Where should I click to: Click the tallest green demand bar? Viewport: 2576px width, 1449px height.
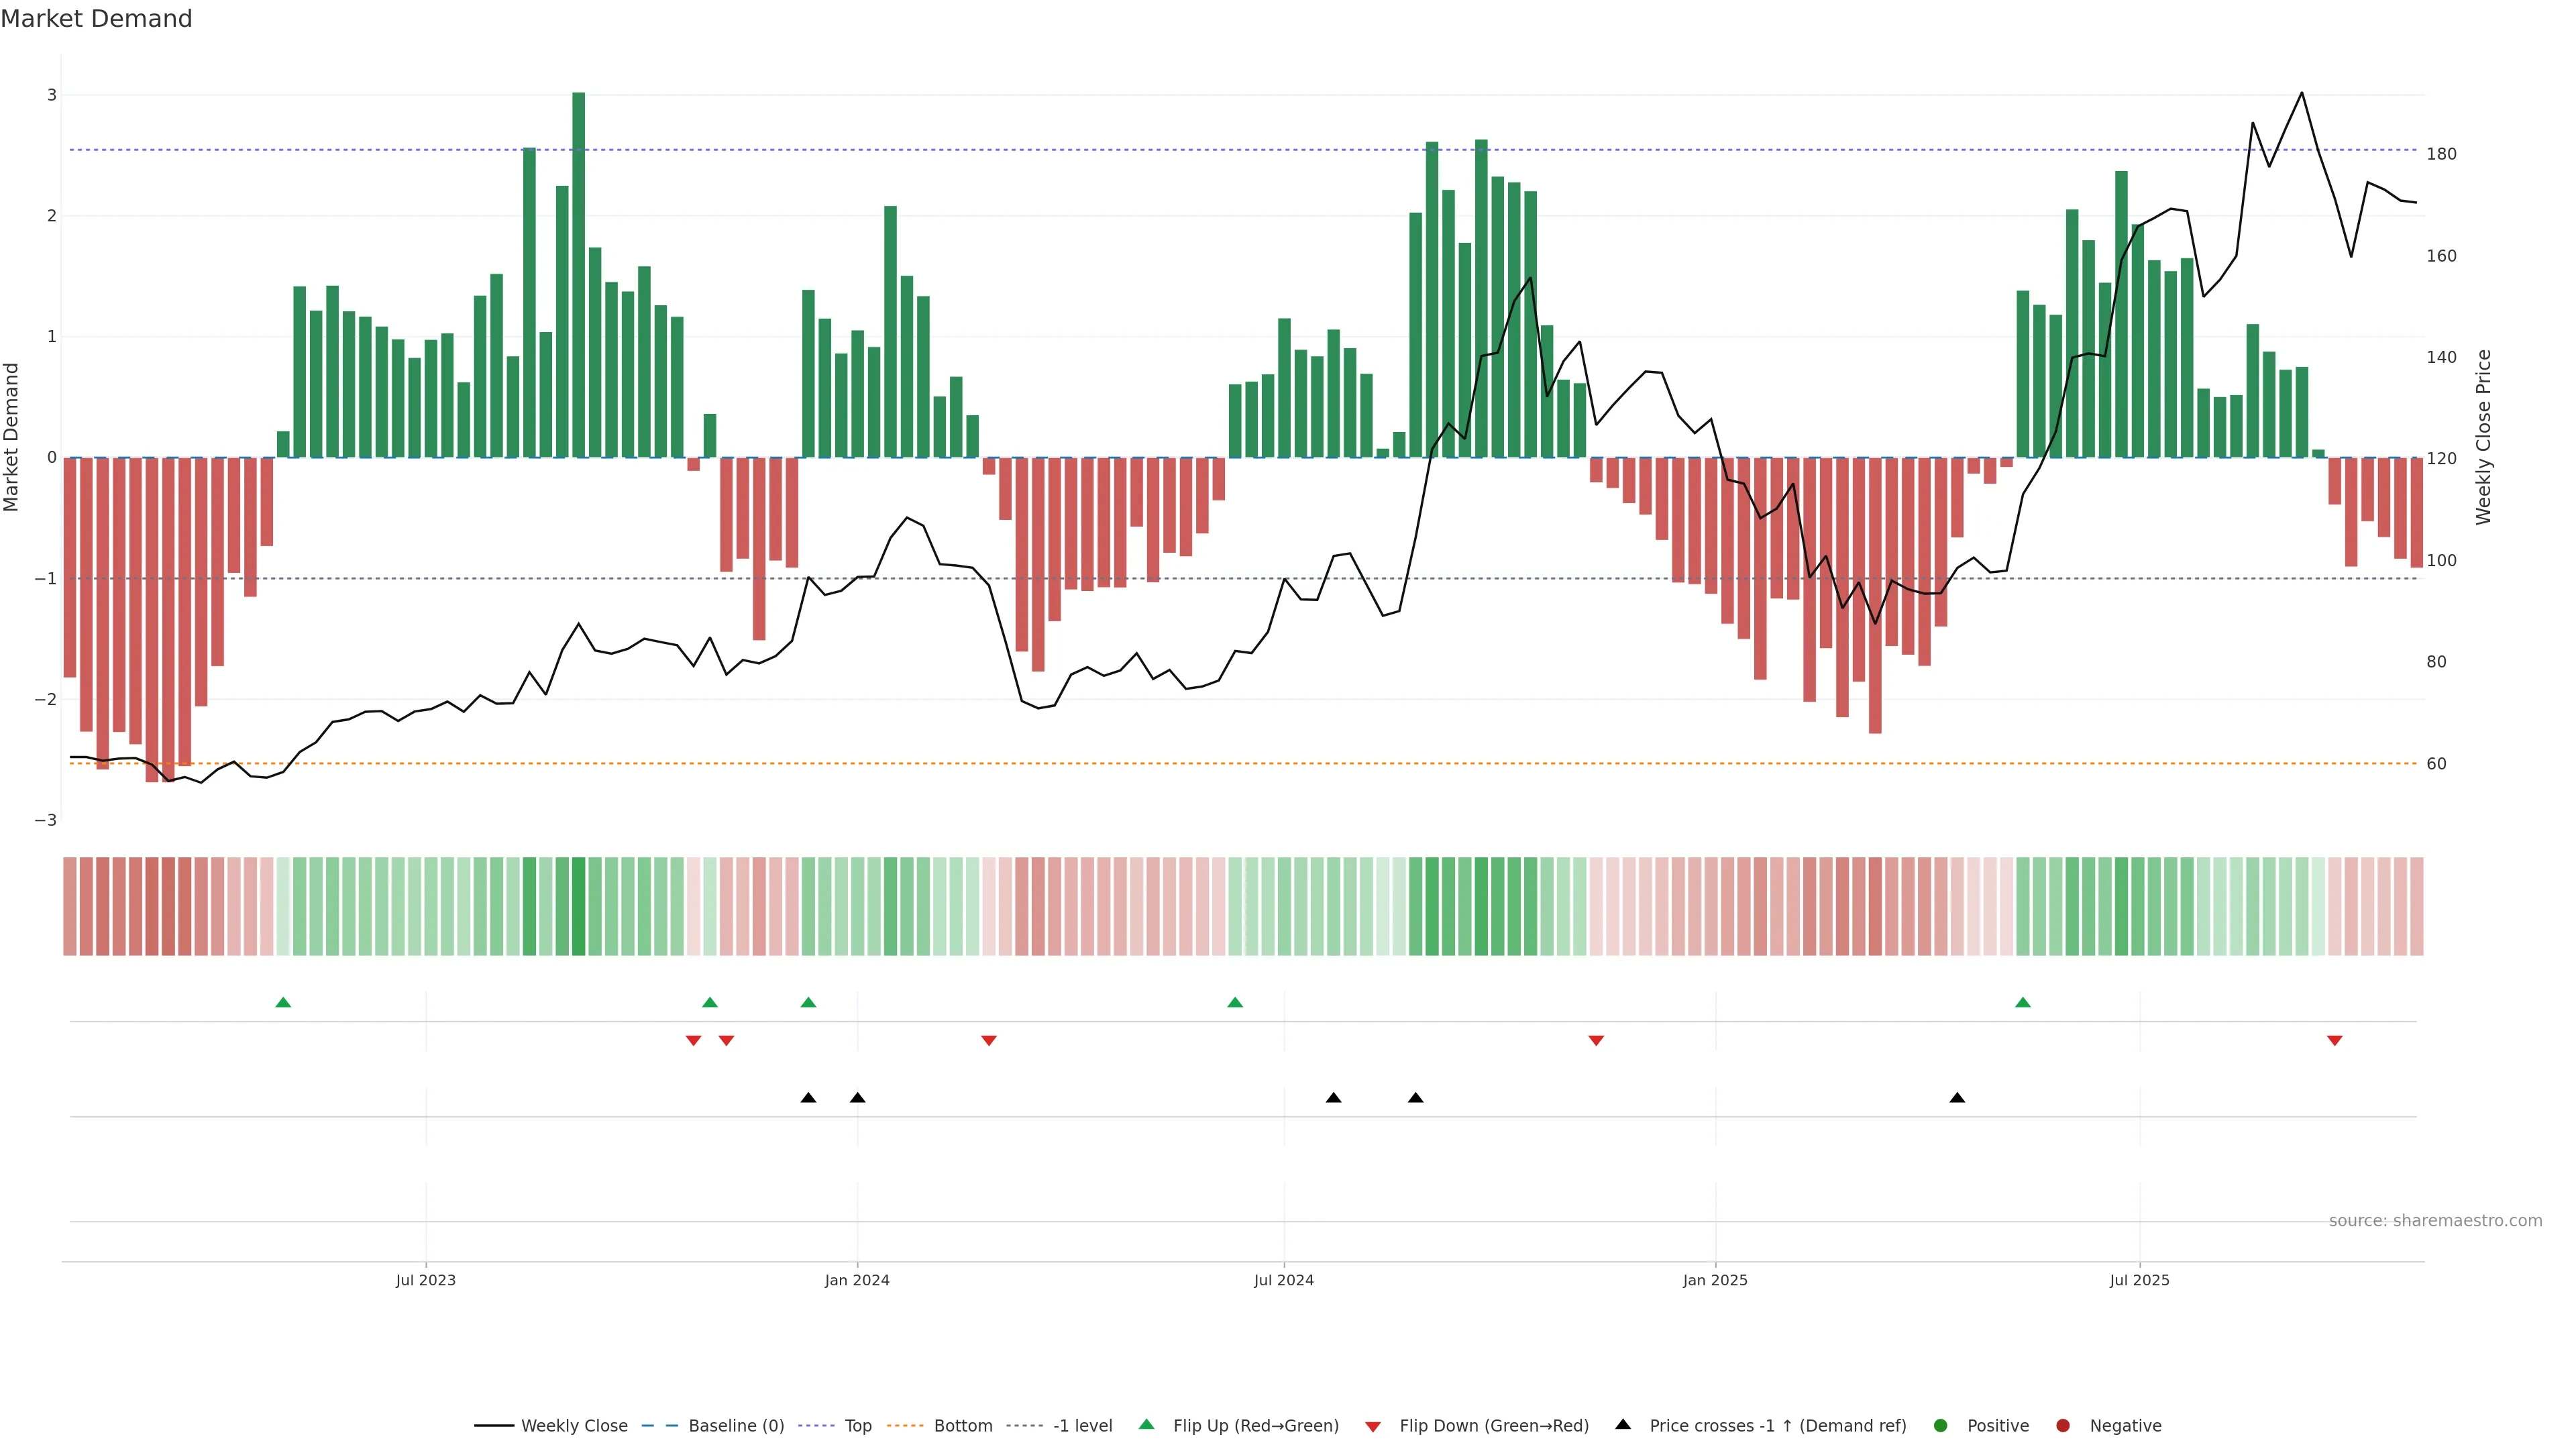click(579, 275)
